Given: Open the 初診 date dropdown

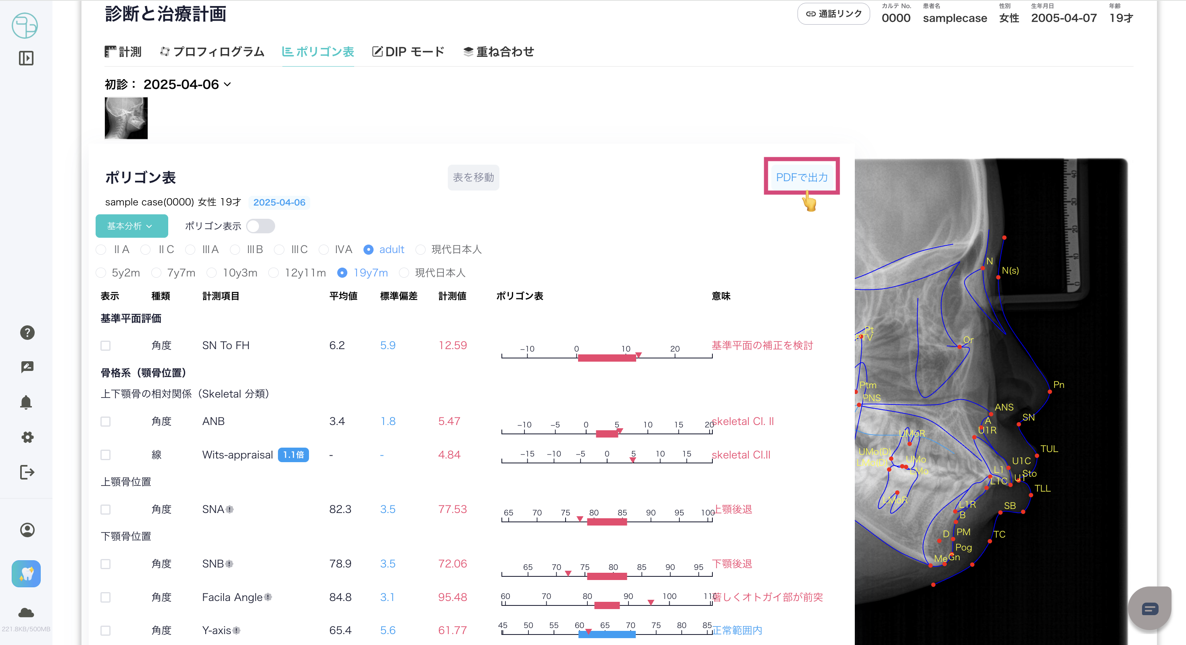Looking at the screenshot, I should point(187,84).
